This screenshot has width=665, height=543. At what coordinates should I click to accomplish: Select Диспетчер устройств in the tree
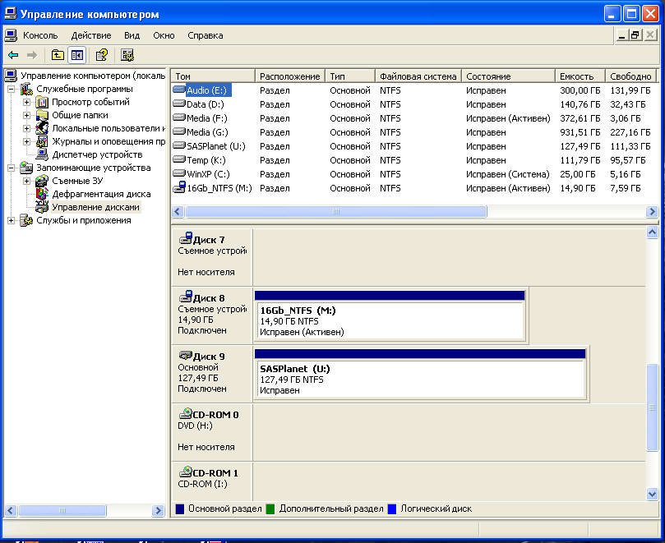(x=96, y=154)
